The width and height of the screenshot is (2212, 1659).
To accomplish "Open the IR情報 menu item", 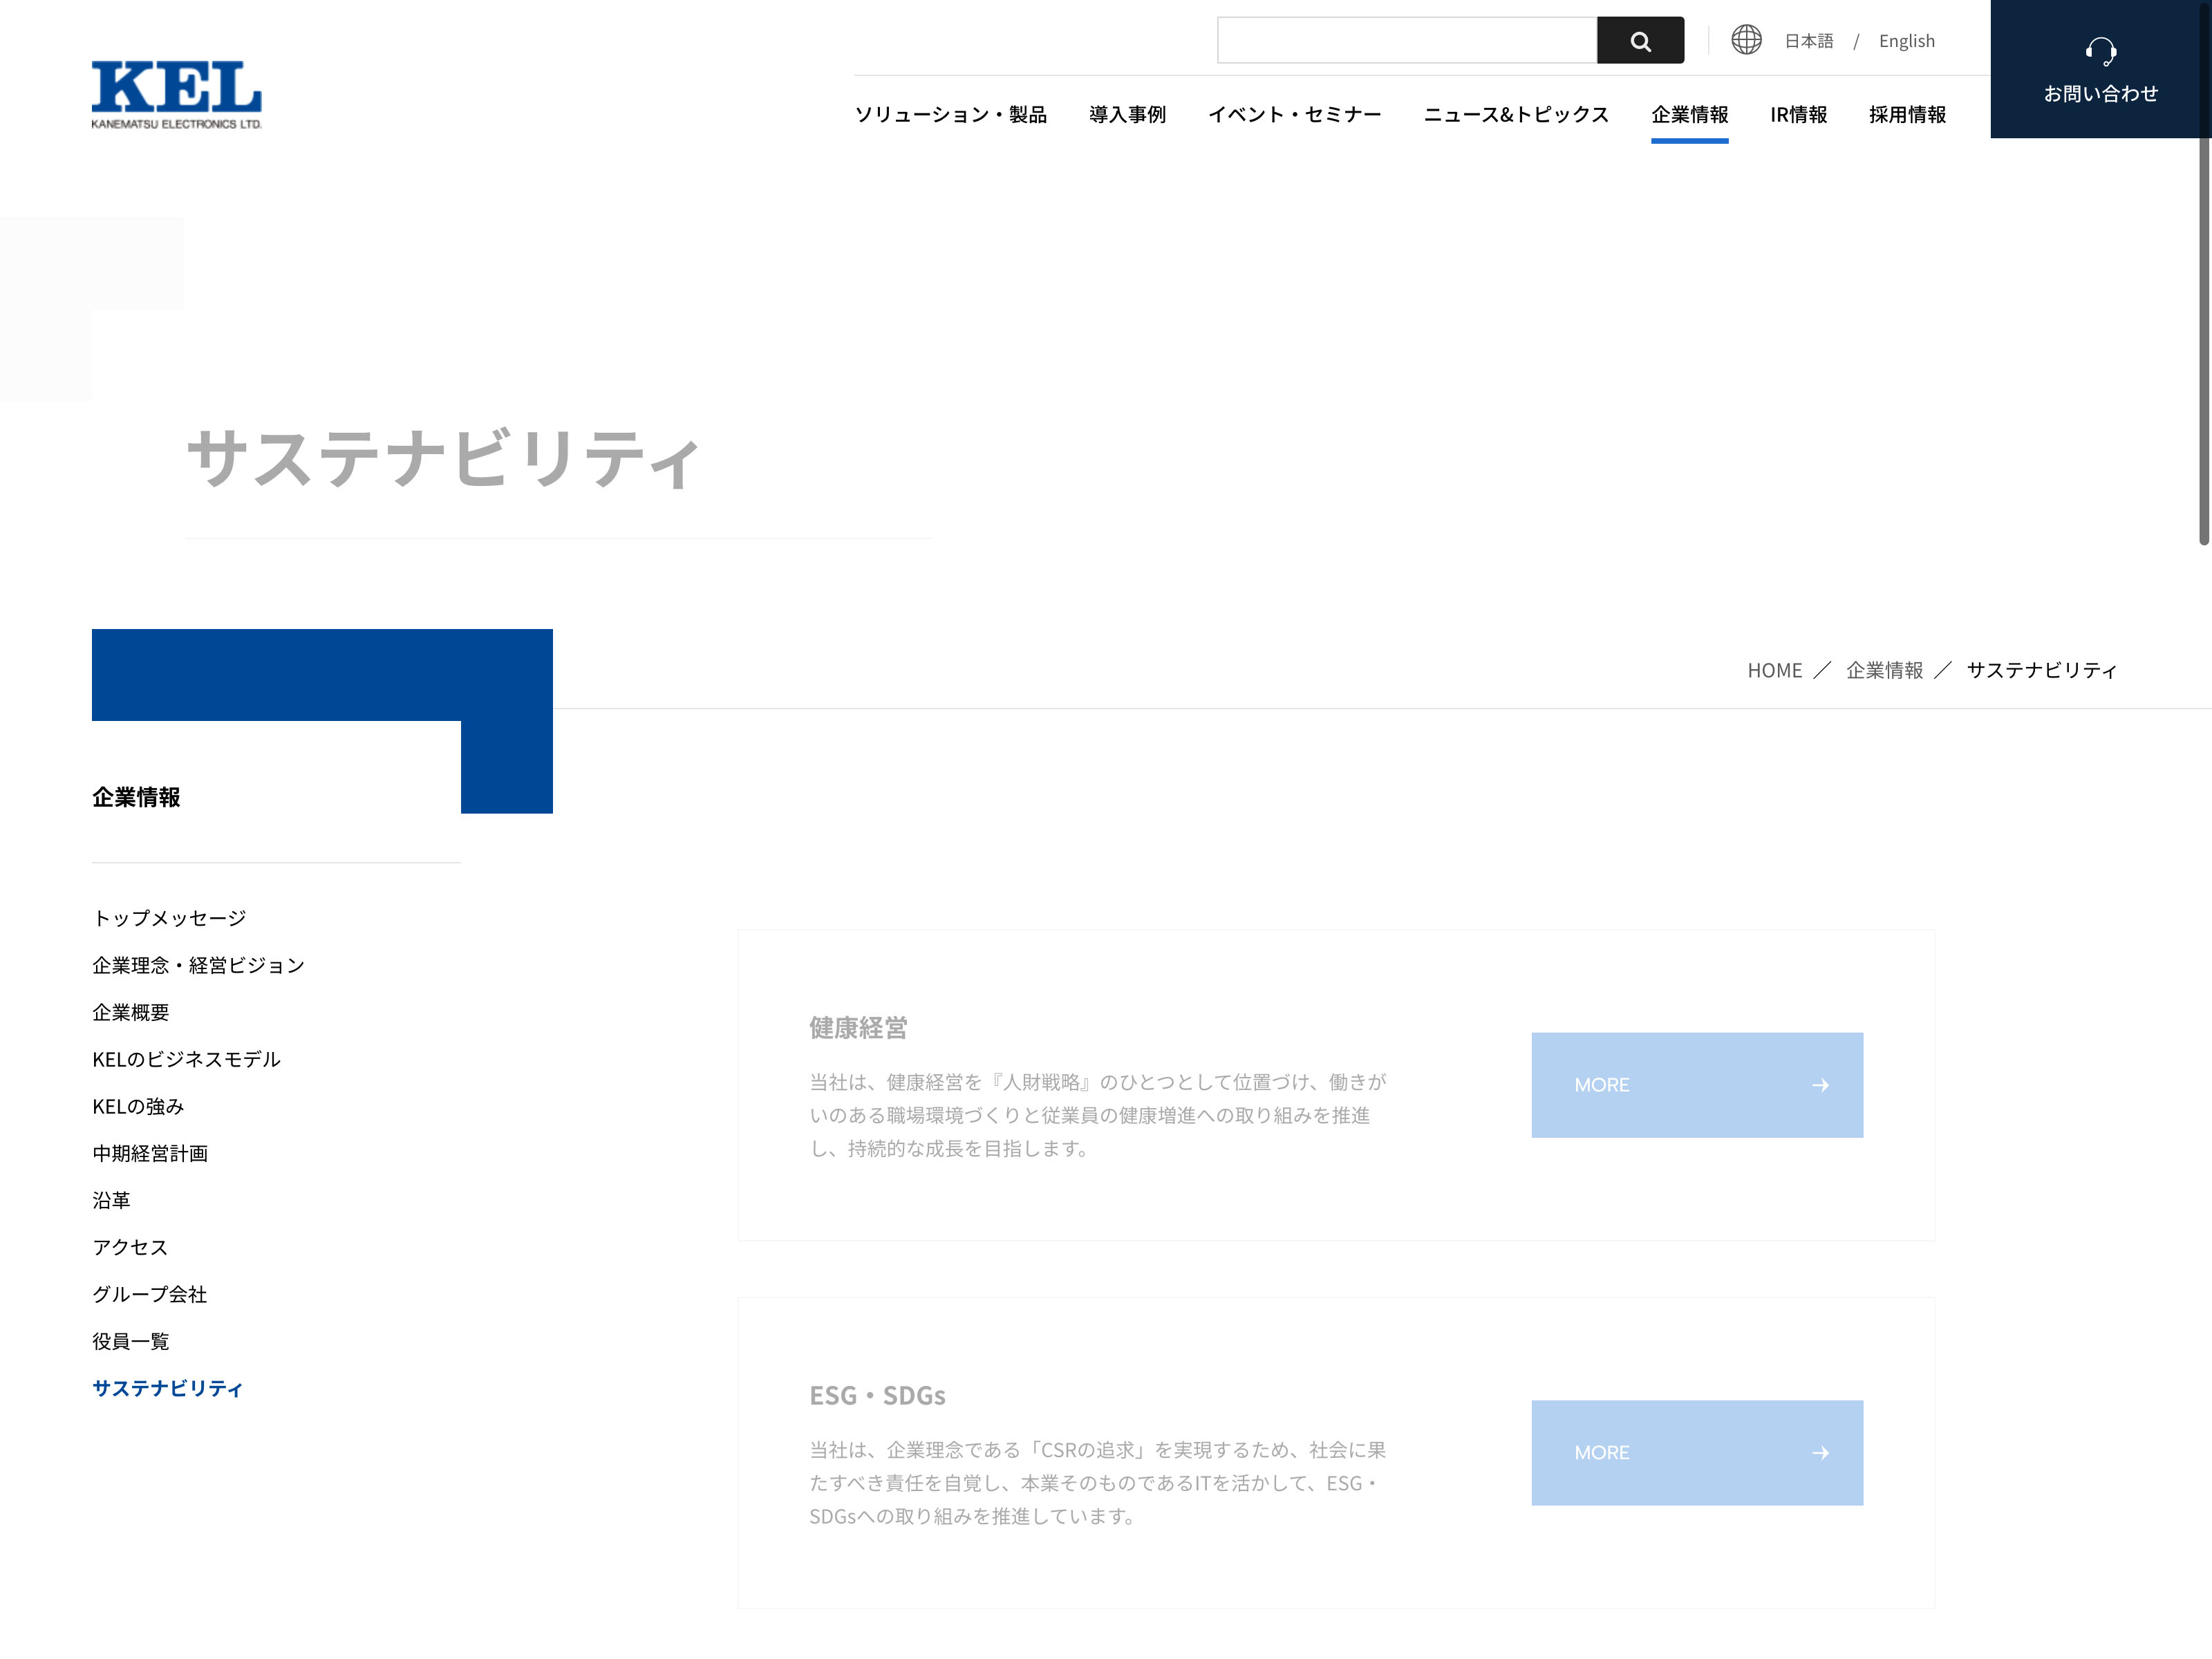I will point(1798,115).
